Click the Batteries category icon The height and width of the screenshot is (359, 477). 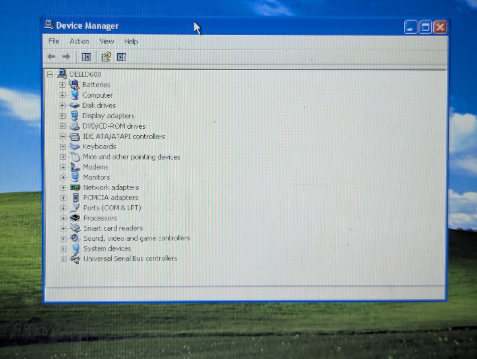pos(74,84)
